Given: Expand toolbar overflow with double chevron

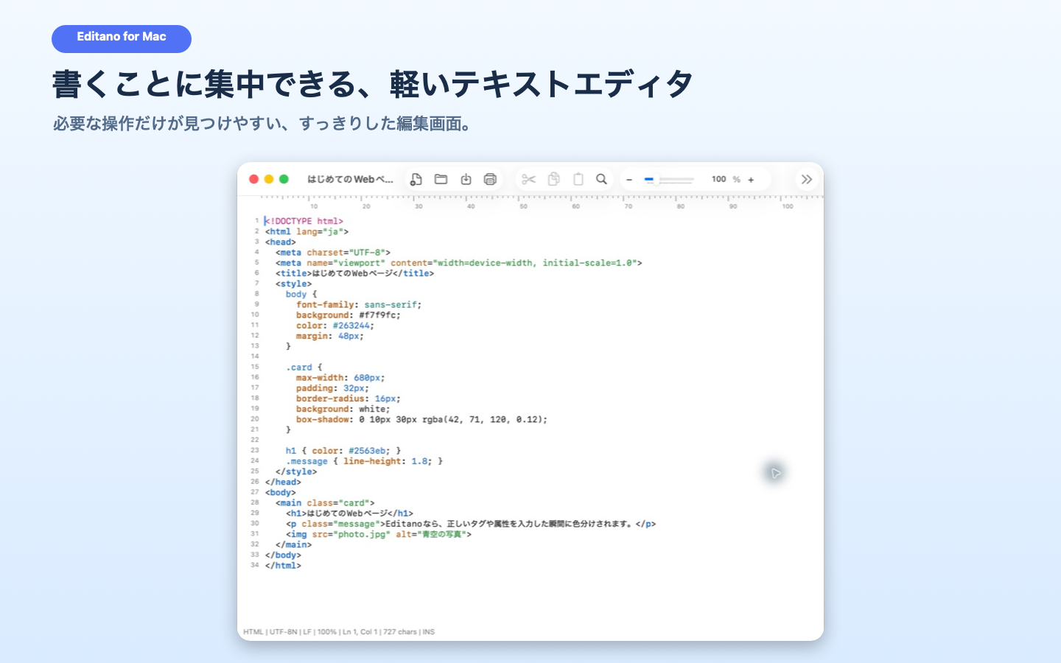Looking at the screenshot, I should pos(807,179).
